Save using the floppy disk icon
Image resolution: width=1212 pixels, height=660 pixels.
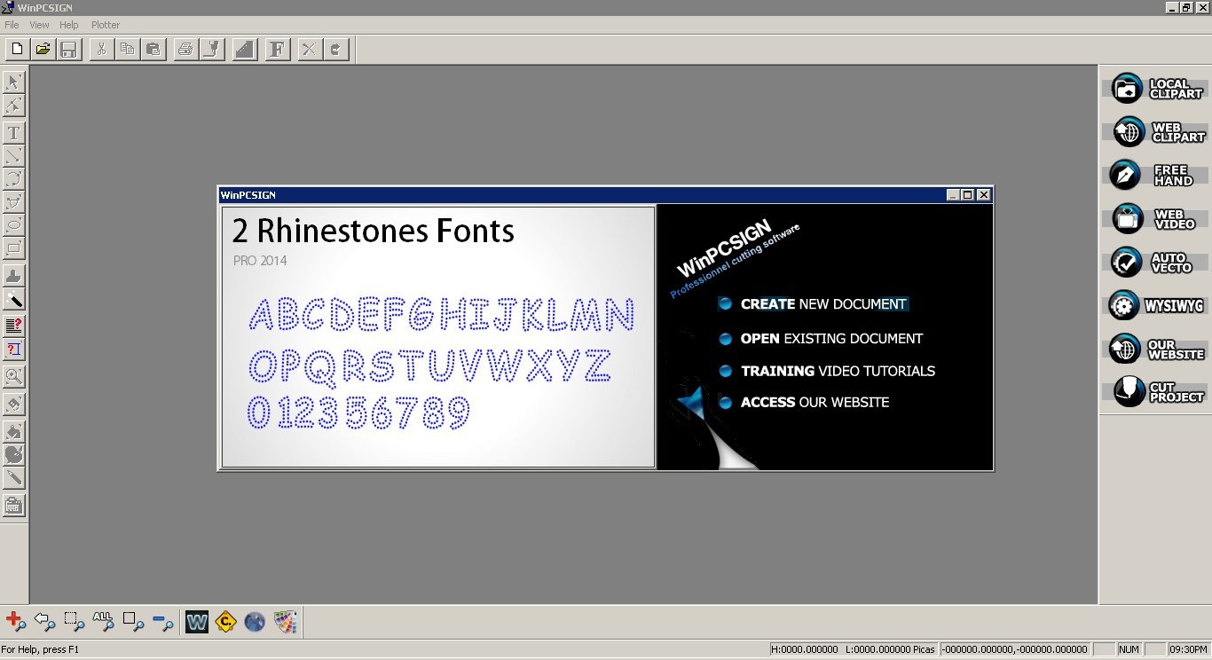point(68,49)
